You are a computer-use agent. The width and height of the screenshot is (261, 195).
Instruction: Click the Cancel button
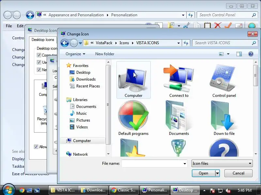coord(238,173)
